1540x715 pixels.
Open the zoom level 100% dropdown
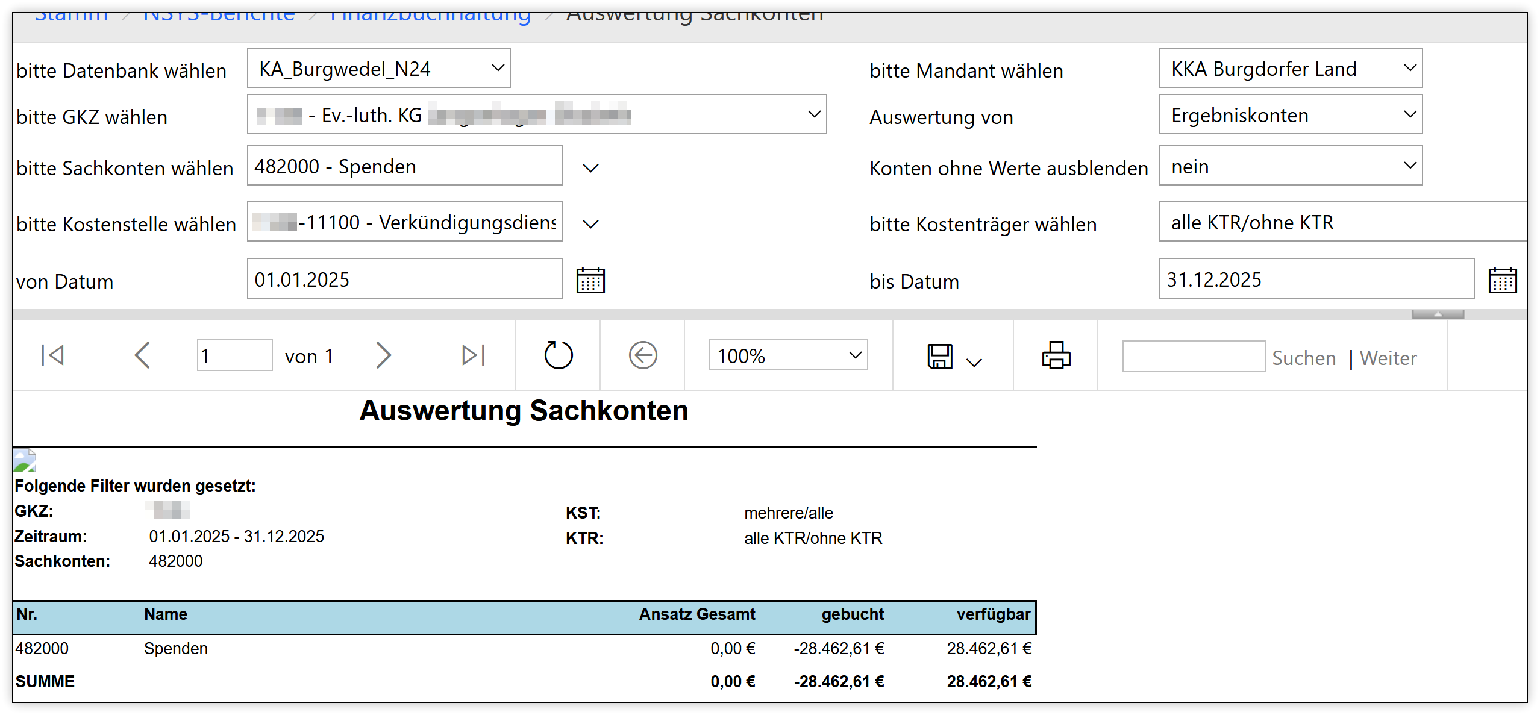[788, 355]
